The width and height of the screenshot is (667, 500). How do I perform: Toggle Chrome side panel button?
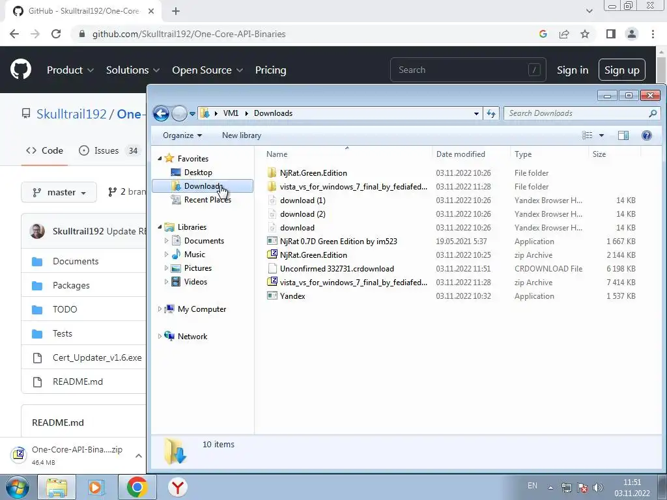tap(611, 34)
